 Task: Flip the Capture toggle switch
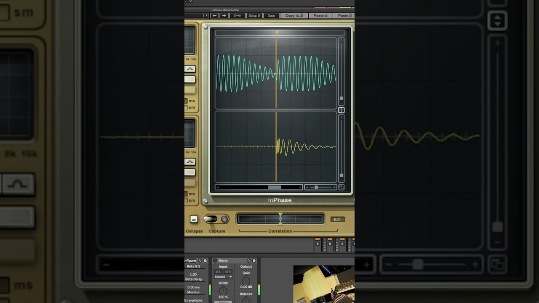click(211, 219)
